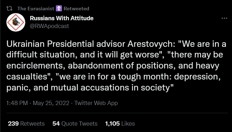The width and height of the screenshot is (232, 132).
Task: Open profile via "Russians With Attitude" display name
Action: pos(62,18)
